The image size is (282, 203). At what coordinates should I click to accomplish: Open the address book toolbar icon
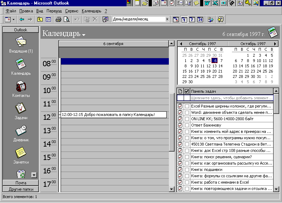click(x=210, y=19)
